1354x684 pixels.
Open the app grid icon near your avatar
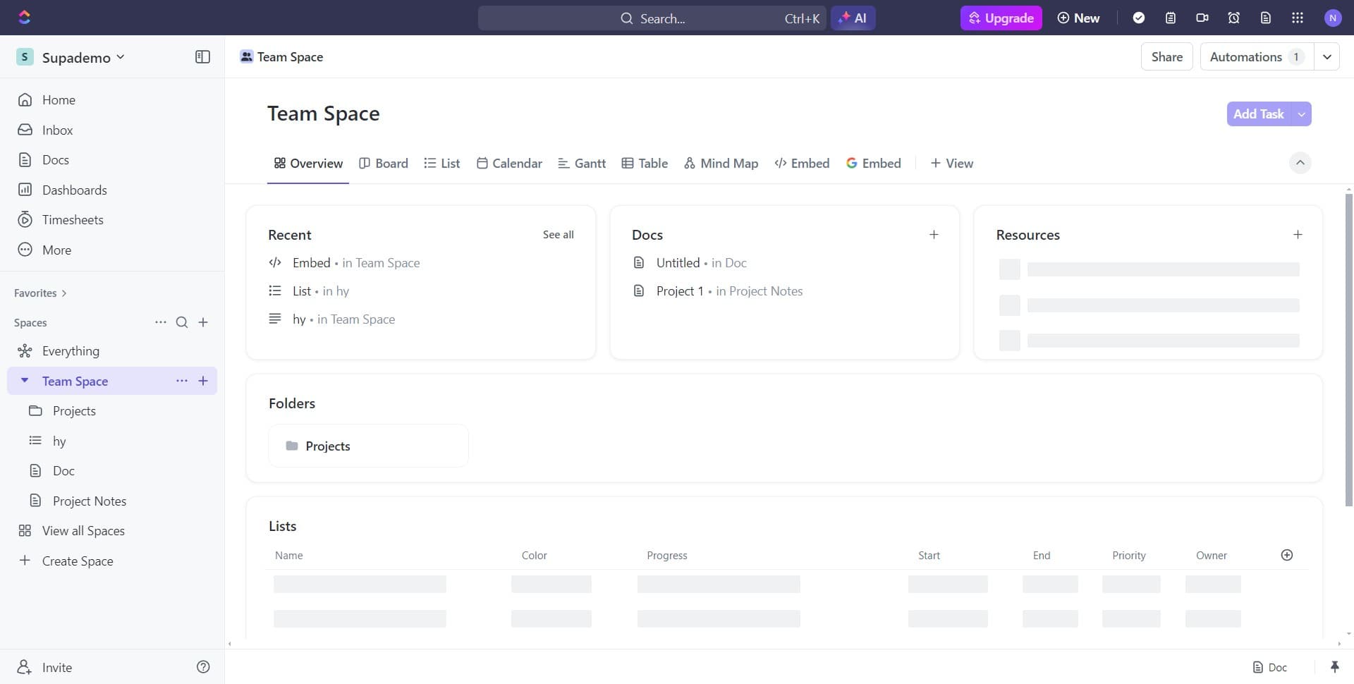1297,18
